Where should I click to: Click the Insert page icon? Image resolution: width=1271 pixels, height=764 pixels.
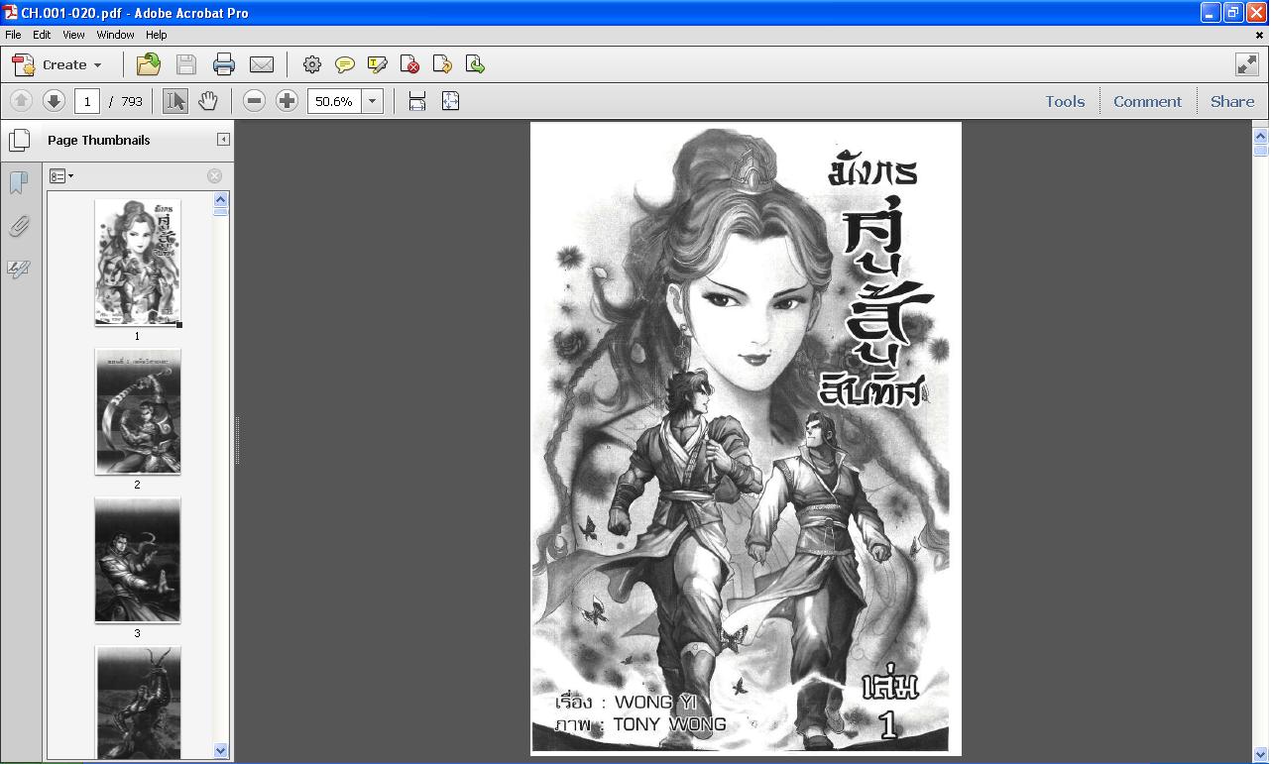[442, 64]
